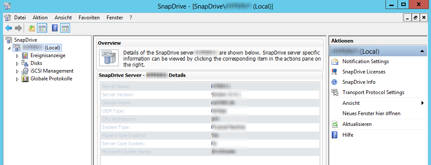The image size is (431, 165).
Task: Select SnapDrive root in the tree
Action: click(25, 40)
